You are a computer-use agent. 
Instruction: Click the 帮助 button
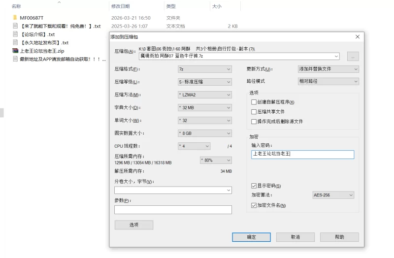point(339,237)
